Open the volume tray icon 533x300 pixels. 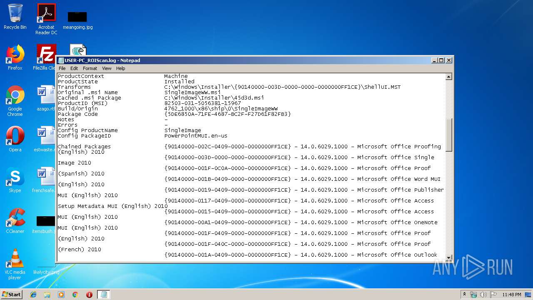(483, 295)
